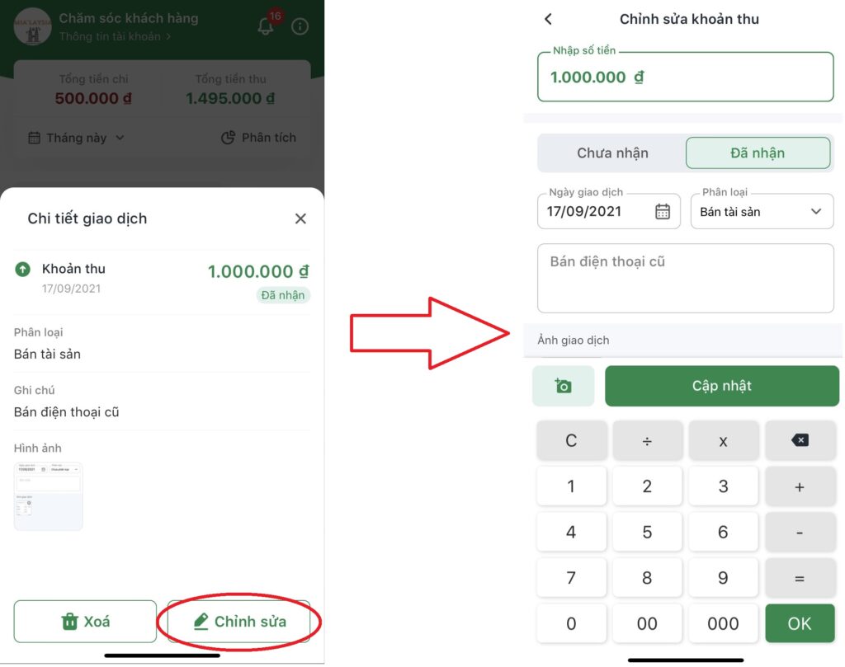Add a photo with the camera icon
Screen dimensions: 845x667
tap(563, 386)
